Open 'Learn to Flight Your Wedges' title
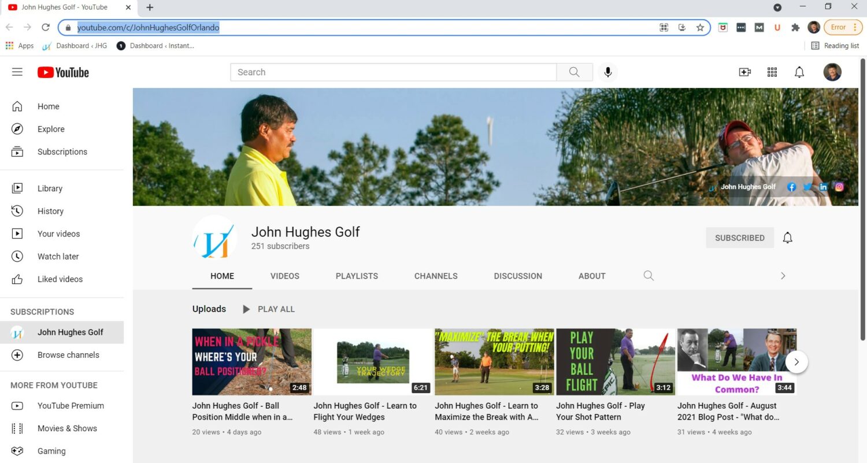Viewport: 867px width, 463px height. (365, 412)
